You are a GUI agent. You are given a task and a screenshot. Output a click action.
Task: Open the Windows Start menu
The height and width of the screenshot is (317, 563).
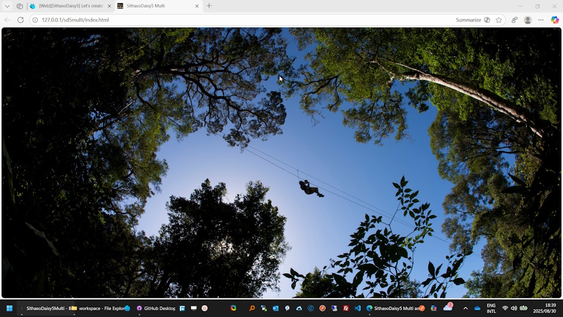click(10, 308)
